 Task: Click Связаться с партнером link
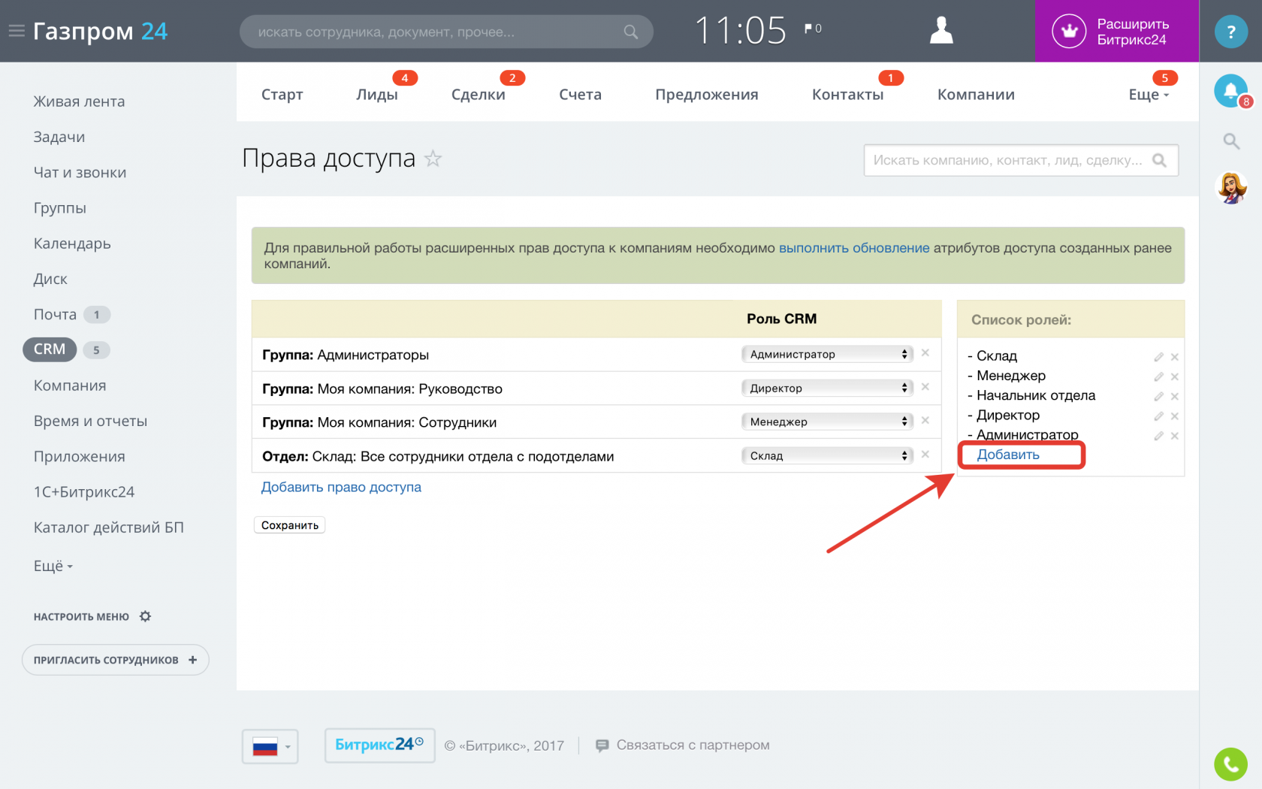click(693, 745)
